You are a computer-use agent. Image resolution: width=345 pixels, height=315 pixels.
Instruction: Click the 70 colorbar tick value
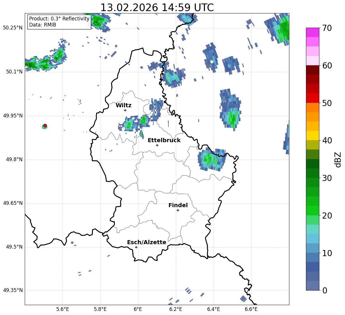[x=327, y=28]
